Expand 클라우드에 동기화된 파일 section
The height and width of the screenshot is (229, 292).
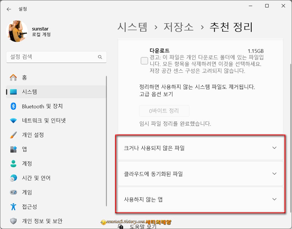coord(200,174)
